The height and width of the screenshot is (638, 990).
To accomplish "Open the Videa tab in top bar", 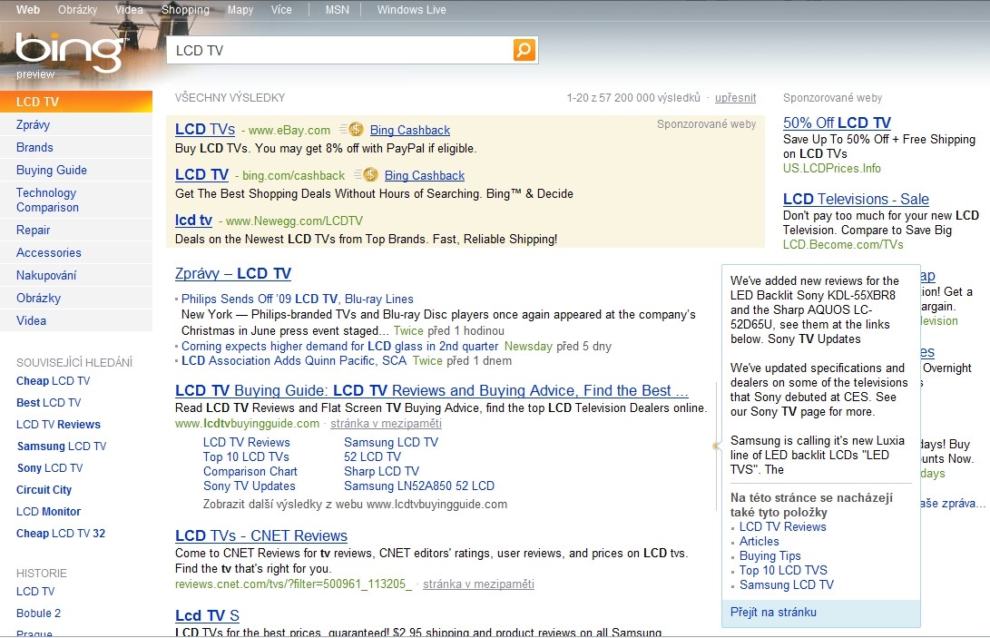I will [129, 9].
